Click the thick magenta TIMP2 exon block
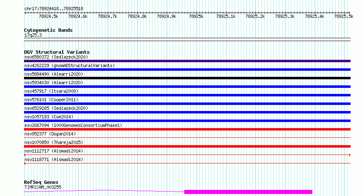This screenshot has height=196, width=362. [248, 192]
